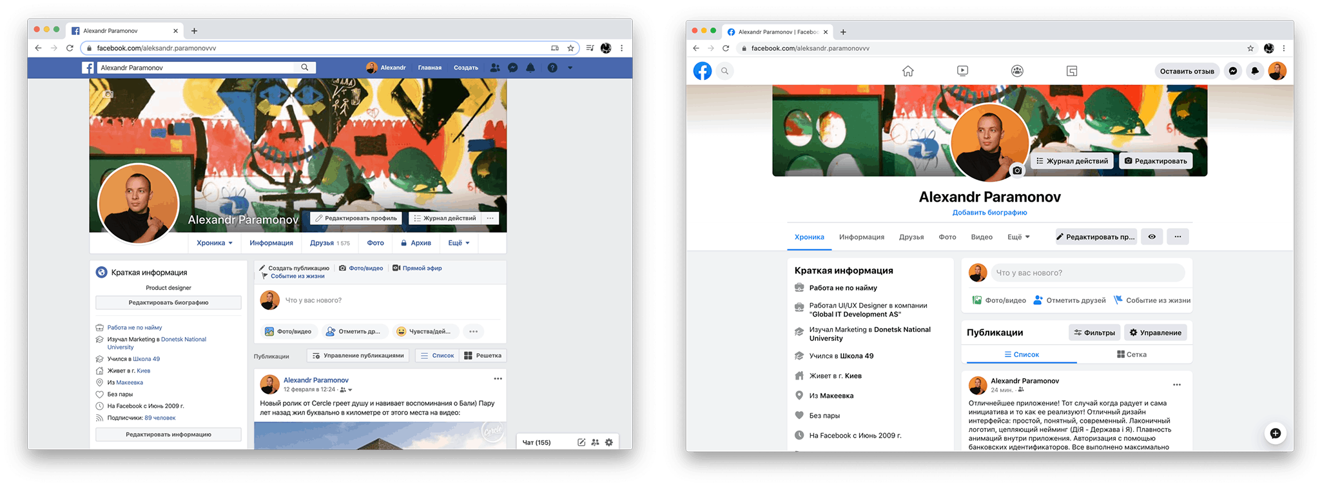Go to Home icon in the right window
The width and height of the screenshot is (1320, 486).
pos(908,71)
